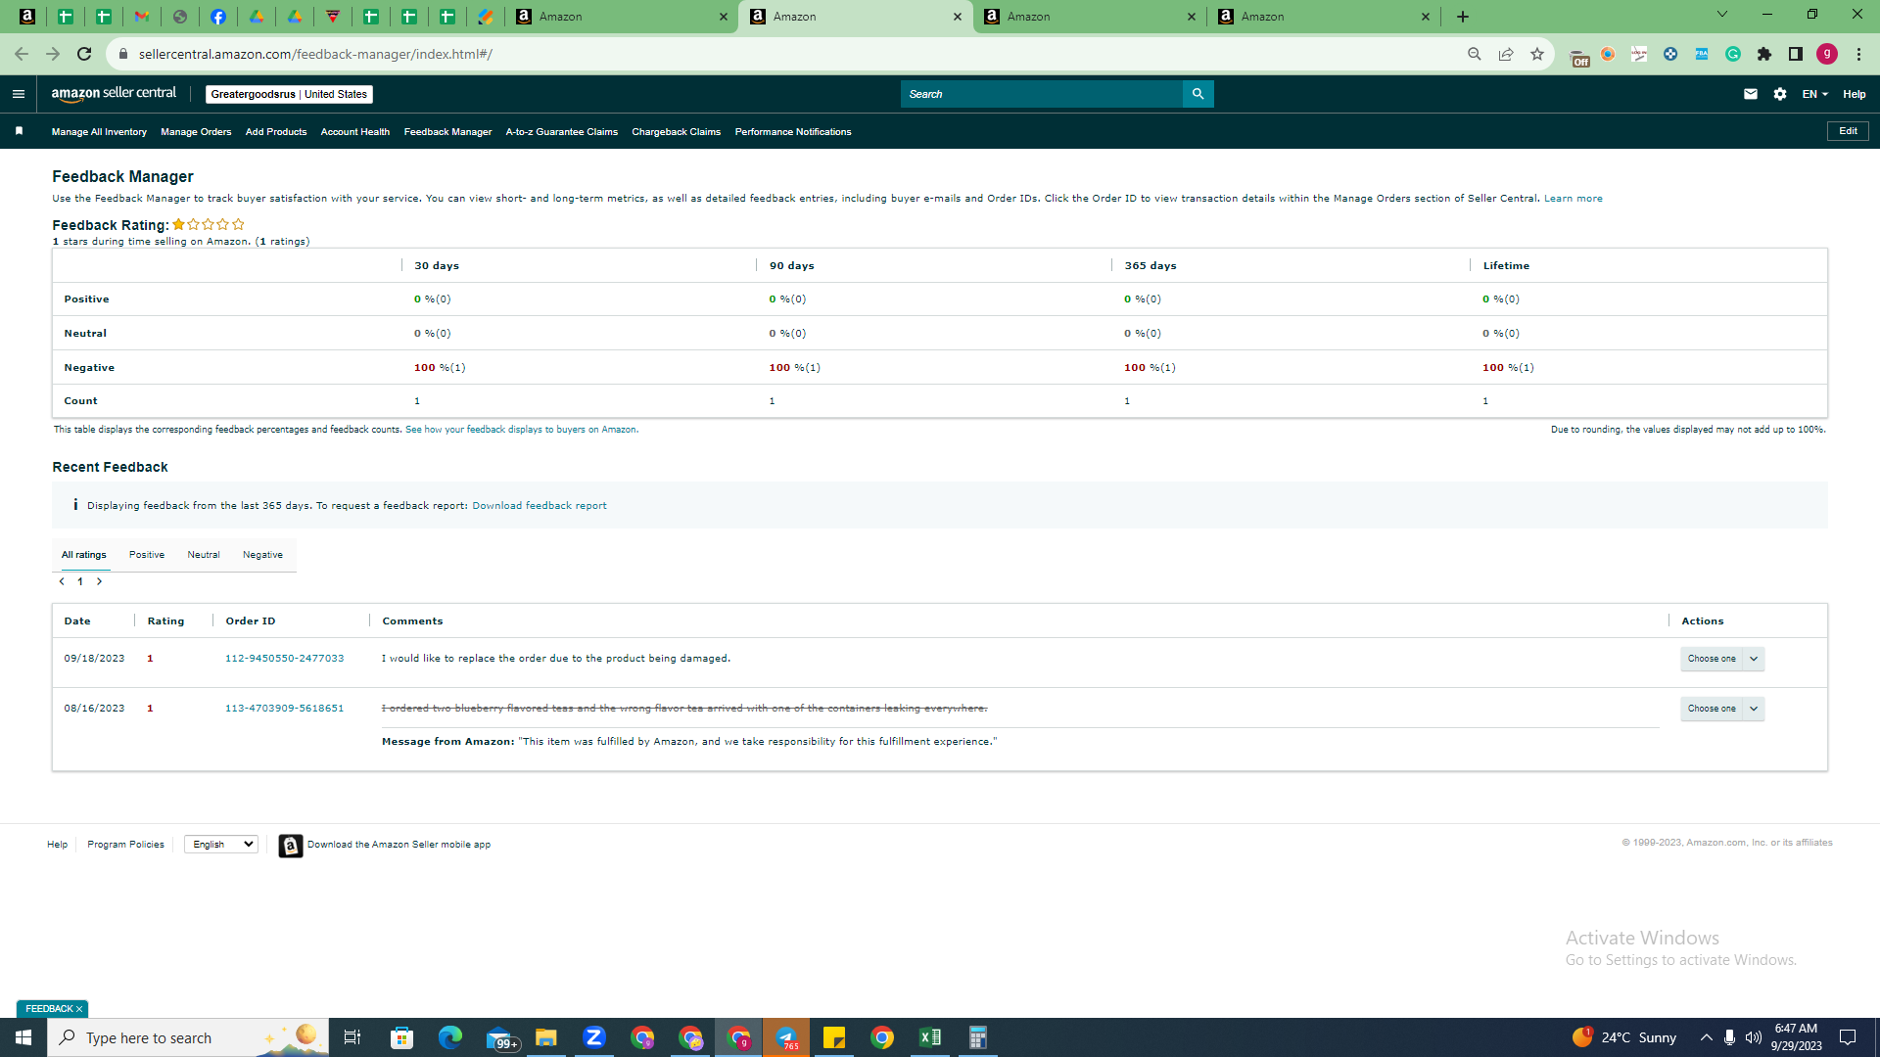Click the Amazon Seller mobile app icon
Image resolution: width=1880 pixels, height=1057 pixels.
click(290, 845)
